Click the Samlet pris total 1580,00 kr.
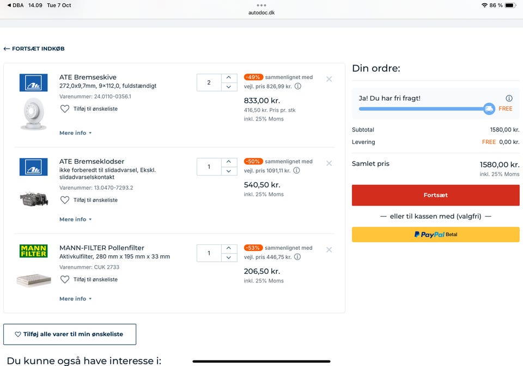Viewport: 523px width, 366px height. tap(500, 165)
